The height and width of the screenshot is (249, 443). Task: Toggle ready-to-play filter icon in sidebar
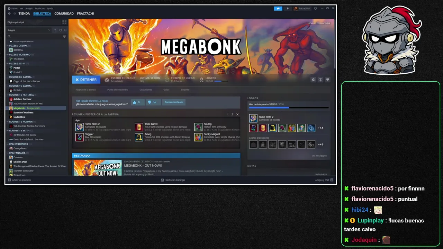point(65,30)
